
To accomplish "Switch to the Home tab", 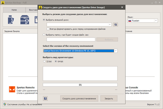I will coord(14,10).
